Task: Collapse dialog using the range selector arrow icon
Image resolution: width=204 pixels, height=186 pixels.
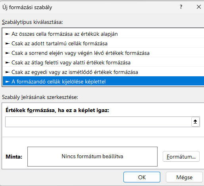Action: point(195,122)
